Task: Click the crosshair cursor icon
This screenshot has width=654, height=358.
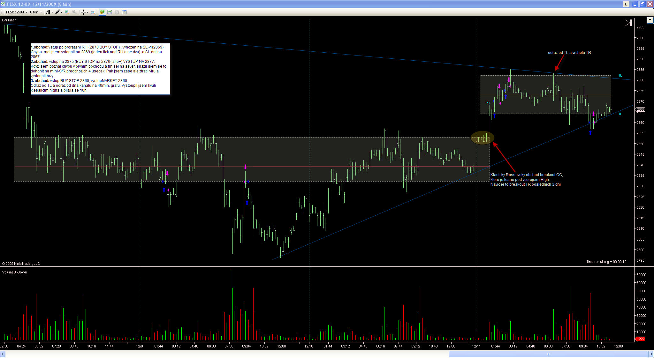Action: (x=83, y=12)
